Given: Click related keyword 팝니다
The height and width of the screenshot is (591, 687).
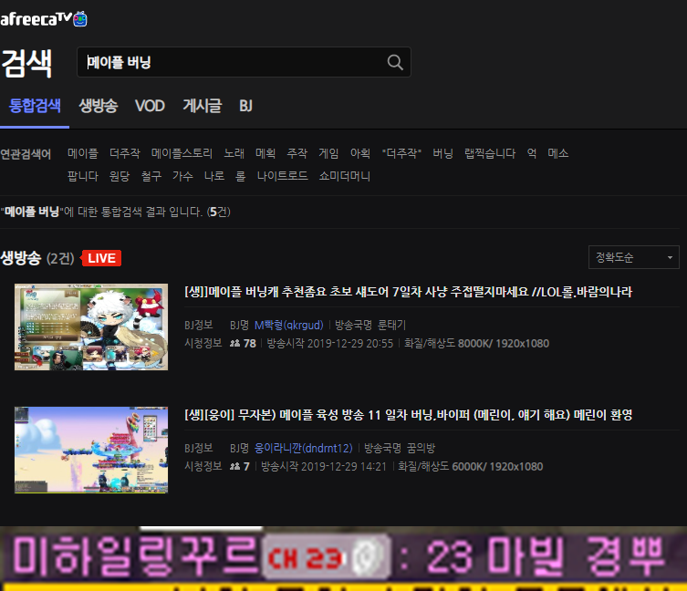Looking at the screenshot, I should pos(83,176).
